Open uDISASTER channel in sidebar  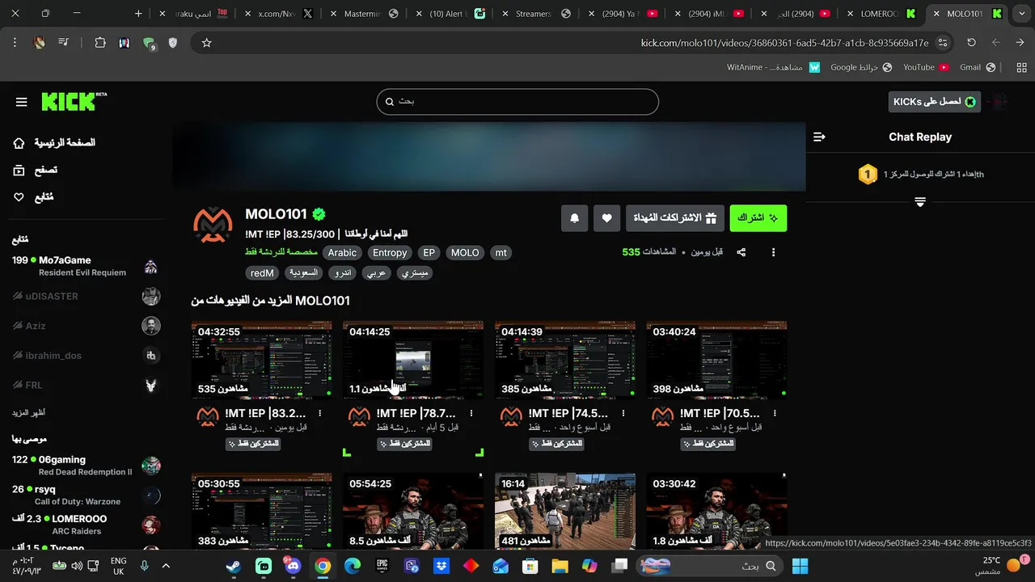pos(86,296)
